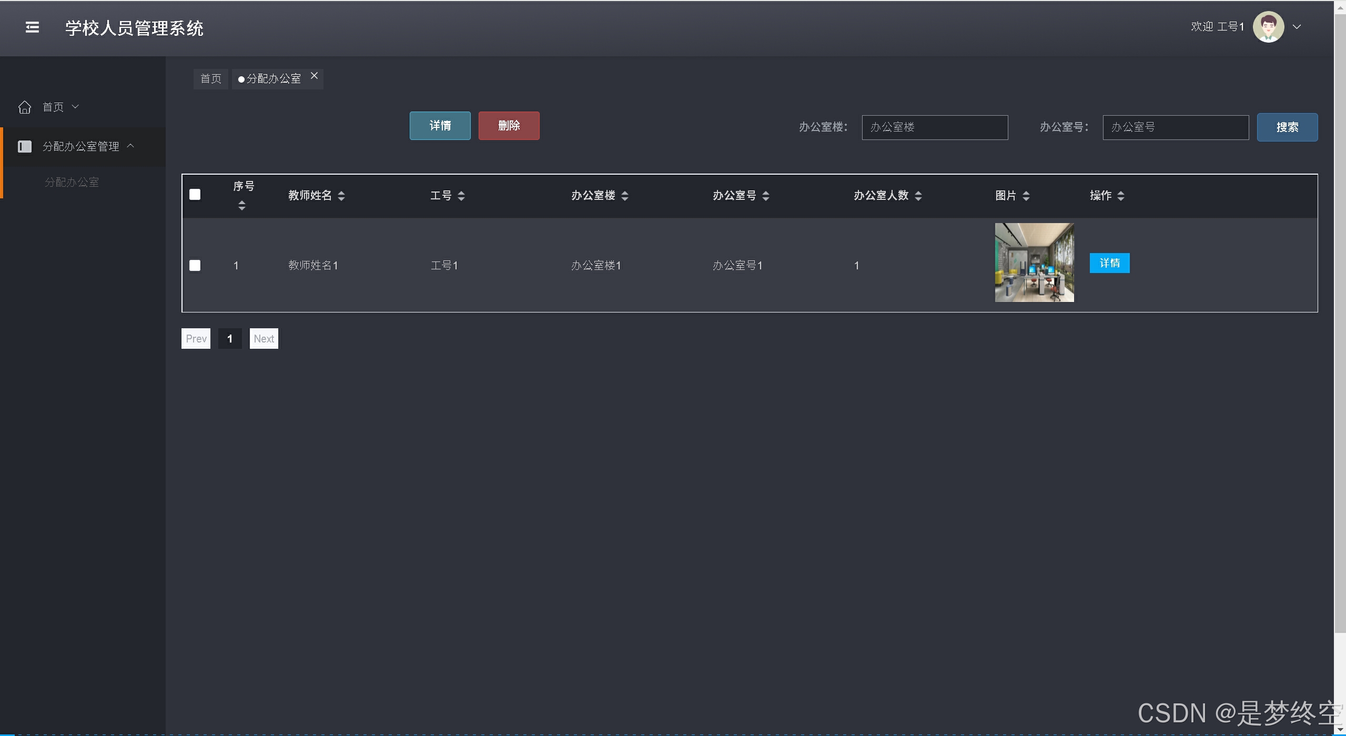Click the user avatar picture
Image resolution: width=1346 pixels, height=736 pixels.
tap(1268, 27)
